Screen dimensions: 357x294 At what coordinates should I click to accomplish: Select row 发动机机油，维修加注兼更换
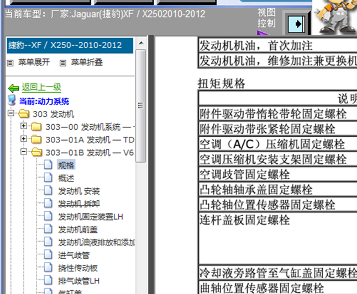pyautogui.click(x=278, y=61)
